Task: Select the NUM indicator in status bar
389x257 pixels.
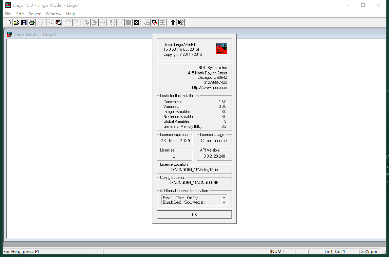Action: pyautogui.click(x=276, y=251)
